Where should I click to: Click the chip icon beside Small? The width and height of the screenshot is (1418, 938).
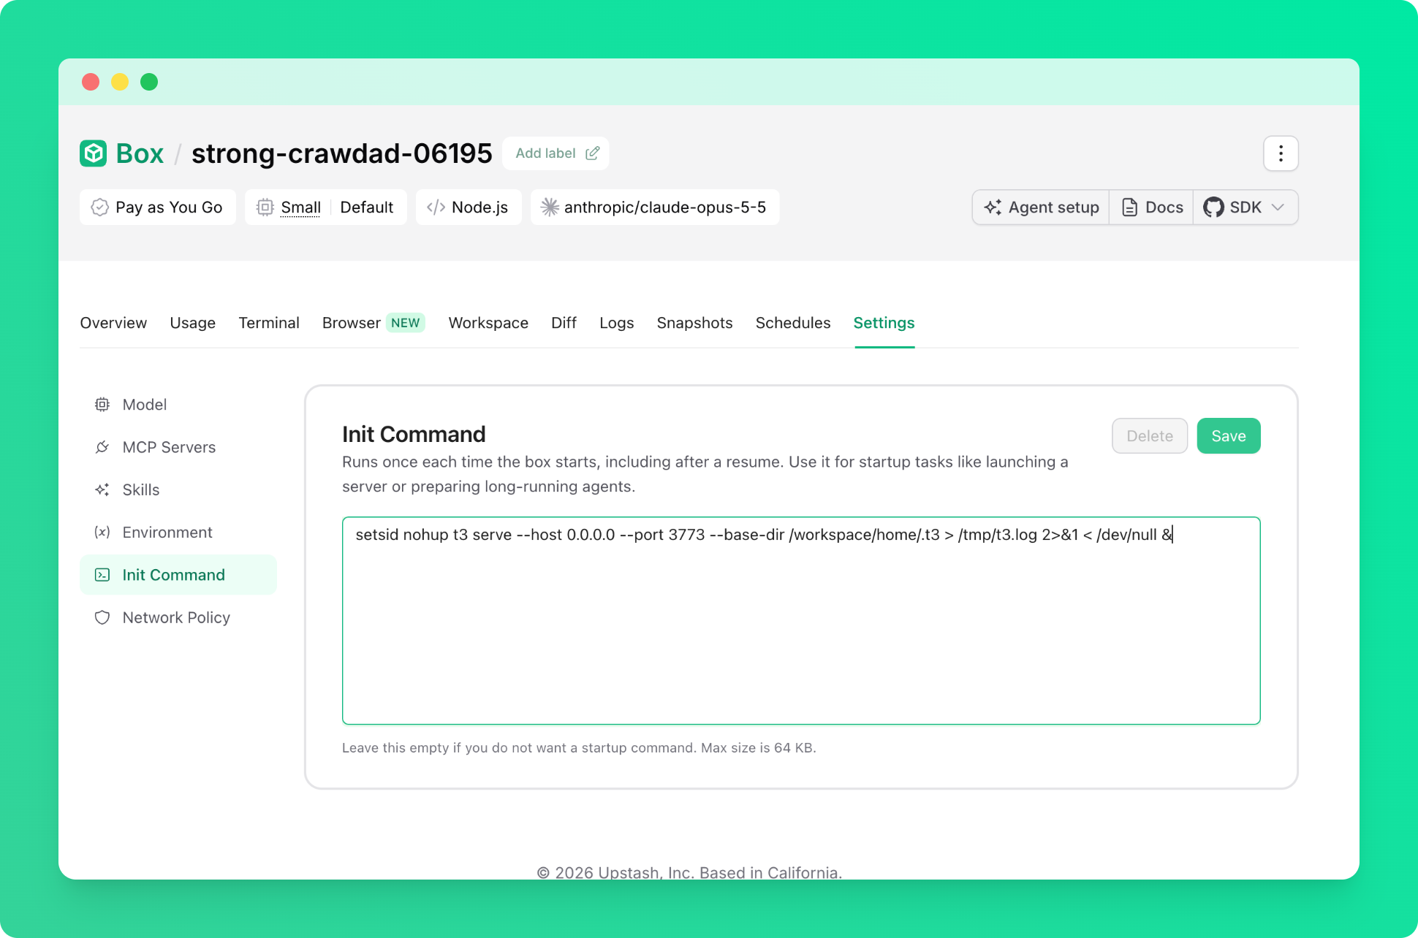point(265,207)
